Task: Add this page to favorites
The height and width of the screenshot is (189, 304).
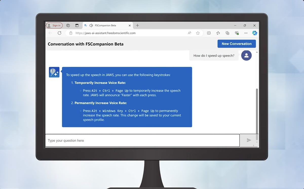Action: click(198, 33)
